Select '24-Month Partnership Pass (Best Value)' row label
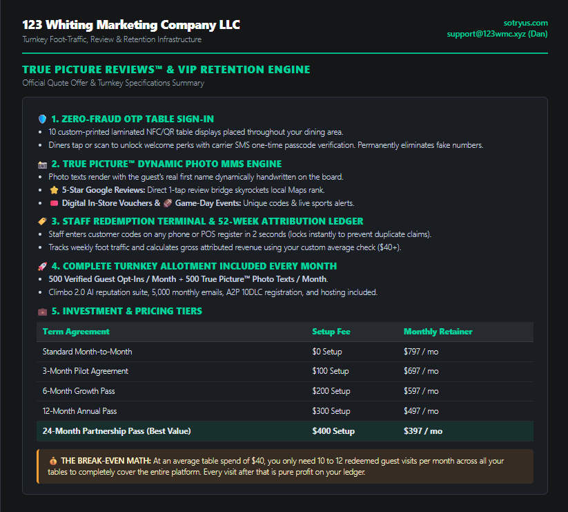 click(117, 430)
